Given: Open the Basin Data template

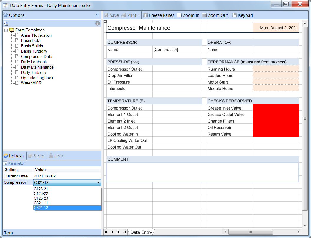Looking at the screenshot, I should coord(31,40).
